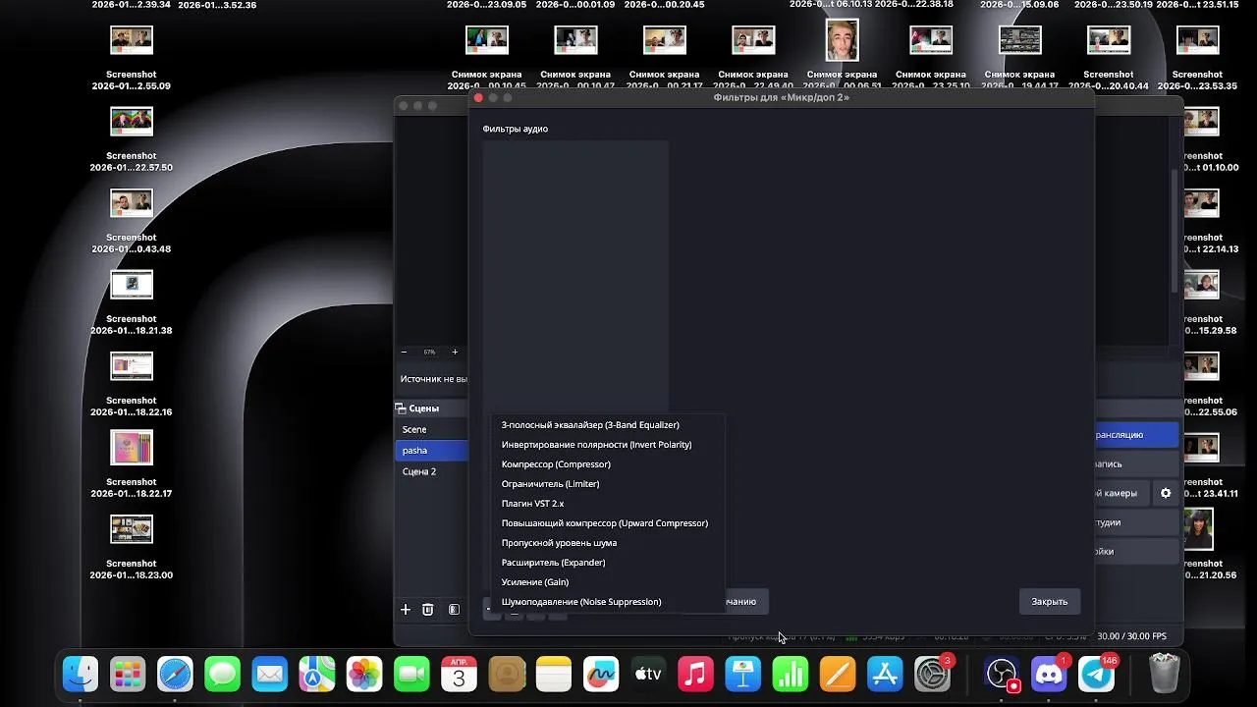The height and width of the screenshot is (707, 1257).
Task: Add 3-Band Equalizer audio filter
Action: point(607,425)
